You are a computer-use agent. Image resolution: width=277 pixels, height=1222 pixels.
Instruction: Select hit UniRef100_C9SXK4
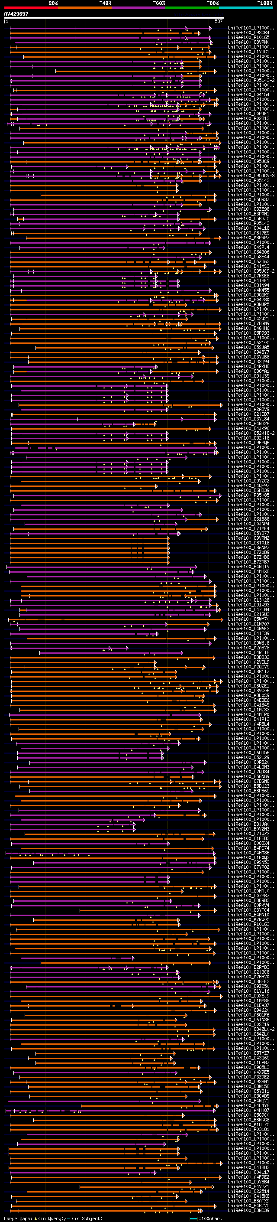click(248, 33)
